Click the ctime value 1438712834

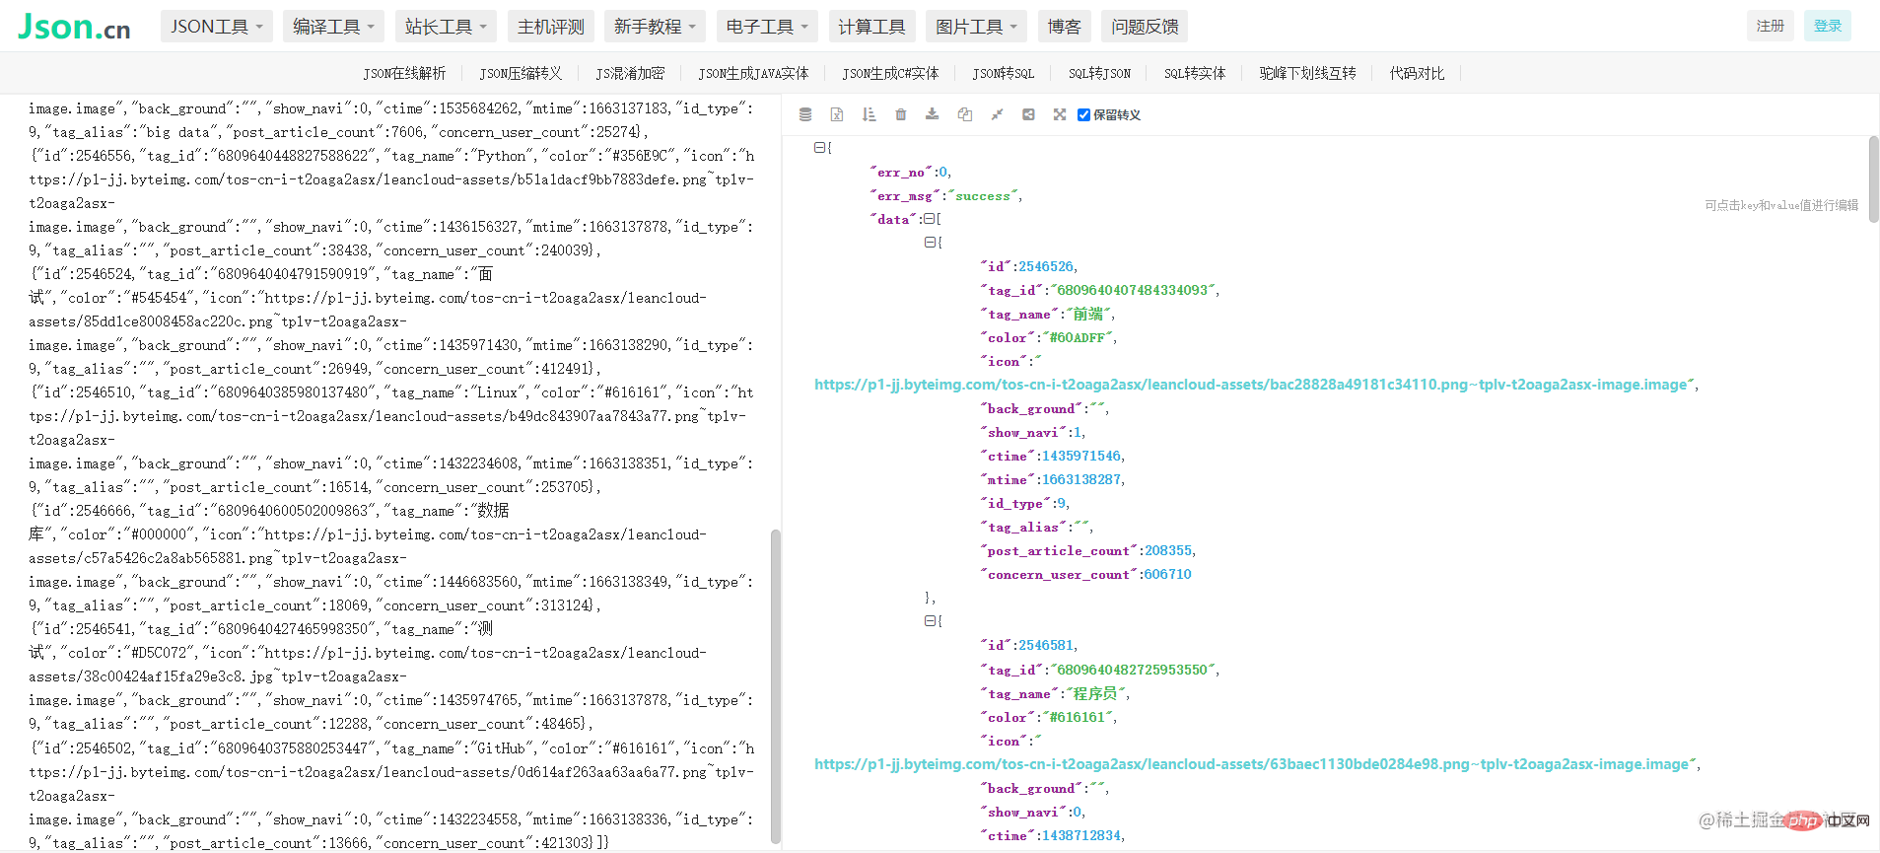pyautogui.click(x=1081, y=836)
